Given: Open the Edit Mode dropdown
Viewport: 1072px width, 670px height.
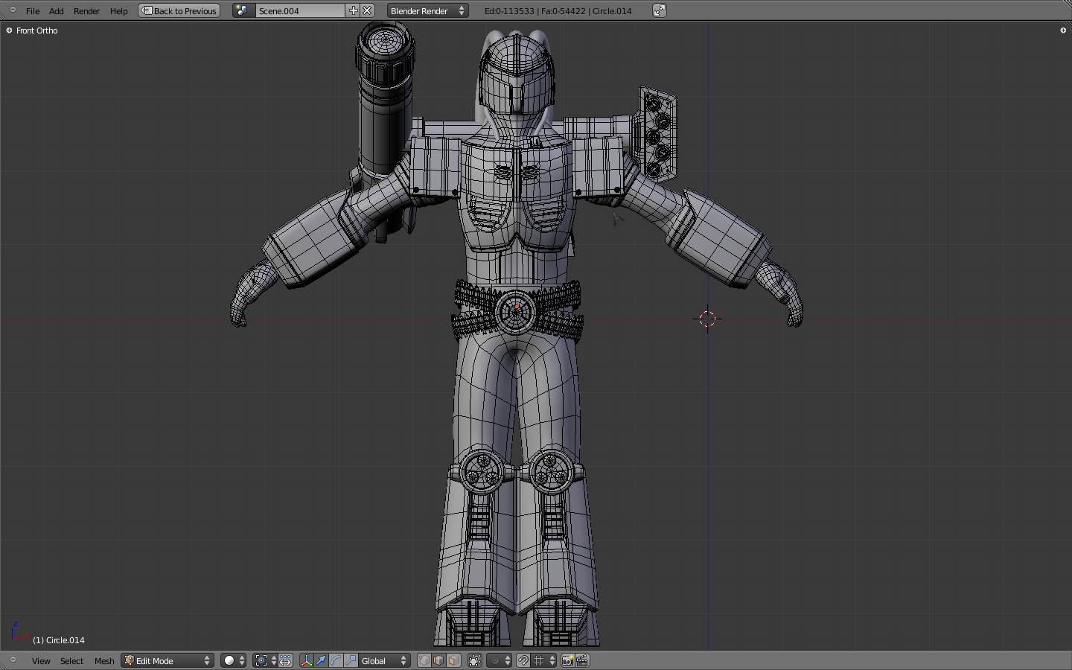Looking at the screenshot, I should point(167,661).
